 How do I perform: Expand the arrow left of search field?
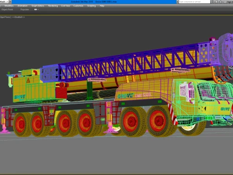click(178, 2)
